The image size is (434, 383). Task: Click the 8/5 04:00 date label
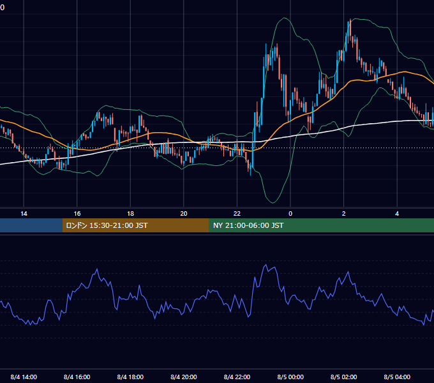coord(397,377)
